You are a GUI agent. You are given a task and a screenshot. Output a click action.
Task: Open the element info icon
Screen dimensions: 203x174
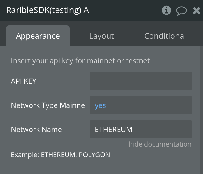coord(166,10)
